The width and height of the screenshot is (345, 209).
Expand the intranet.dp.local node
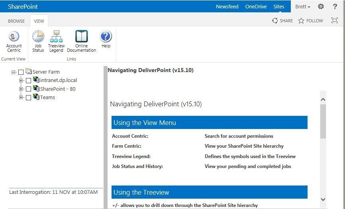[x=21, y=80]
